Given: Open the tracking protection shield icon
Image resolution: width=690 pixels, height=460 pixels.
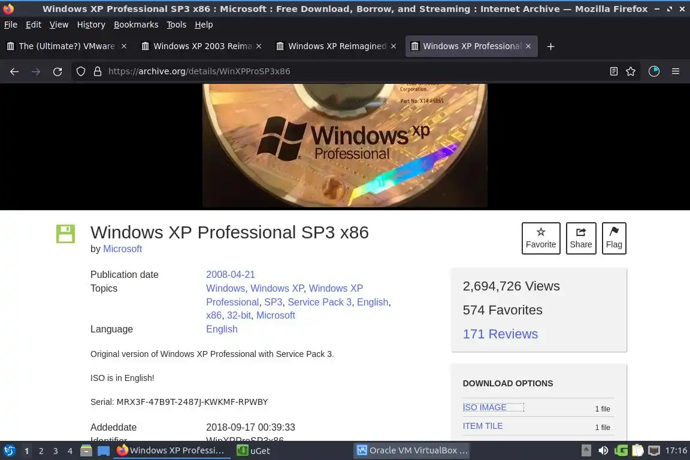Looking at the screenshot, I should click(x=80, y=71).
